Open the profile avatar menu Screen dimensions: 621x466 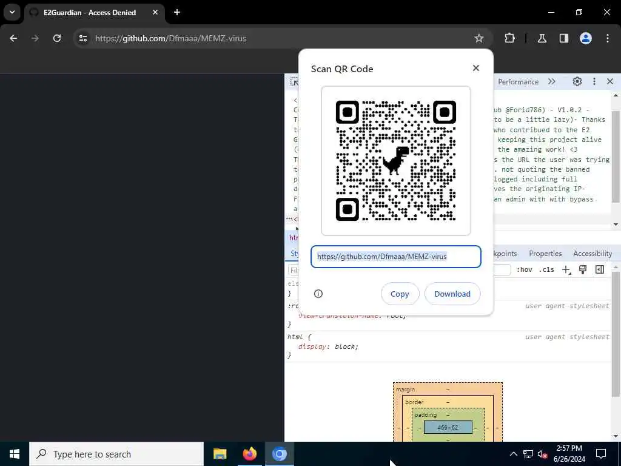point(585,38)
